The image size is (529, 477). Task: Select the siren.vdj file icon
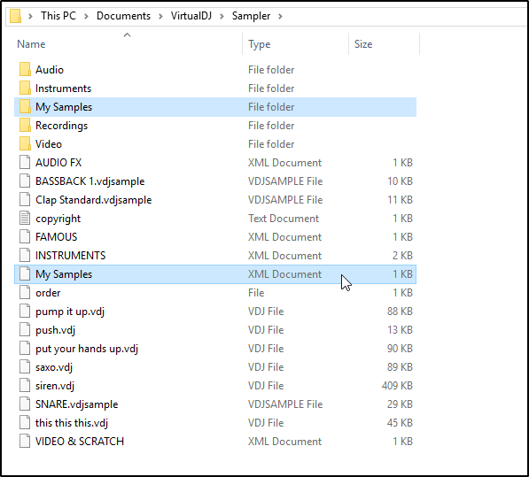pos(25,385)
